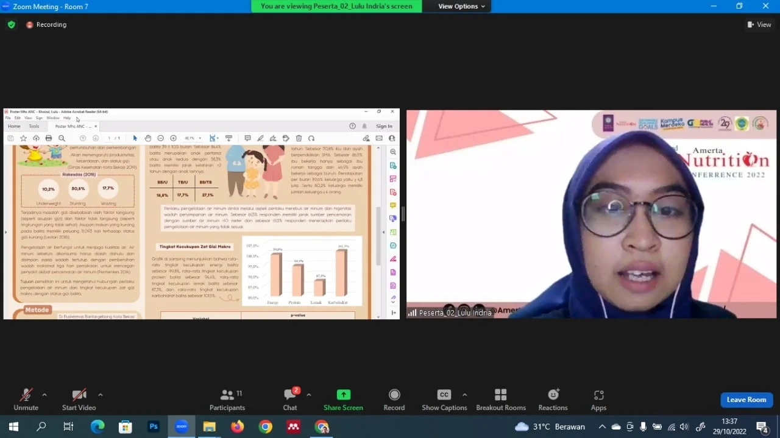Viewport: 780px width, 438px height.
Task: Collapse the Acrobat right tools pane arrow
Action: click(x=383, y=232)
